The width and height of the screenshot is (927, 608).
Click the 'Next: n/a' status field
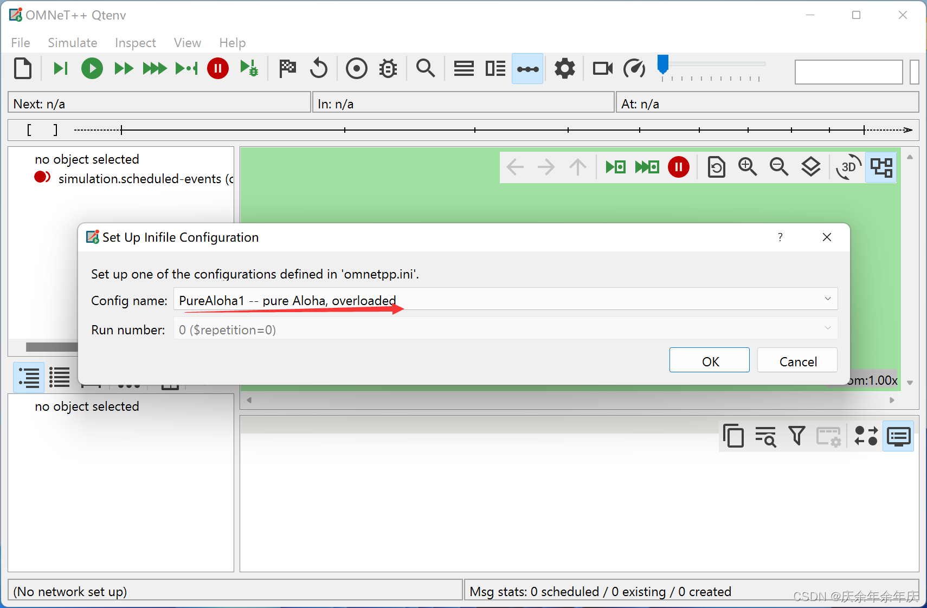click(x=159, y=103)
